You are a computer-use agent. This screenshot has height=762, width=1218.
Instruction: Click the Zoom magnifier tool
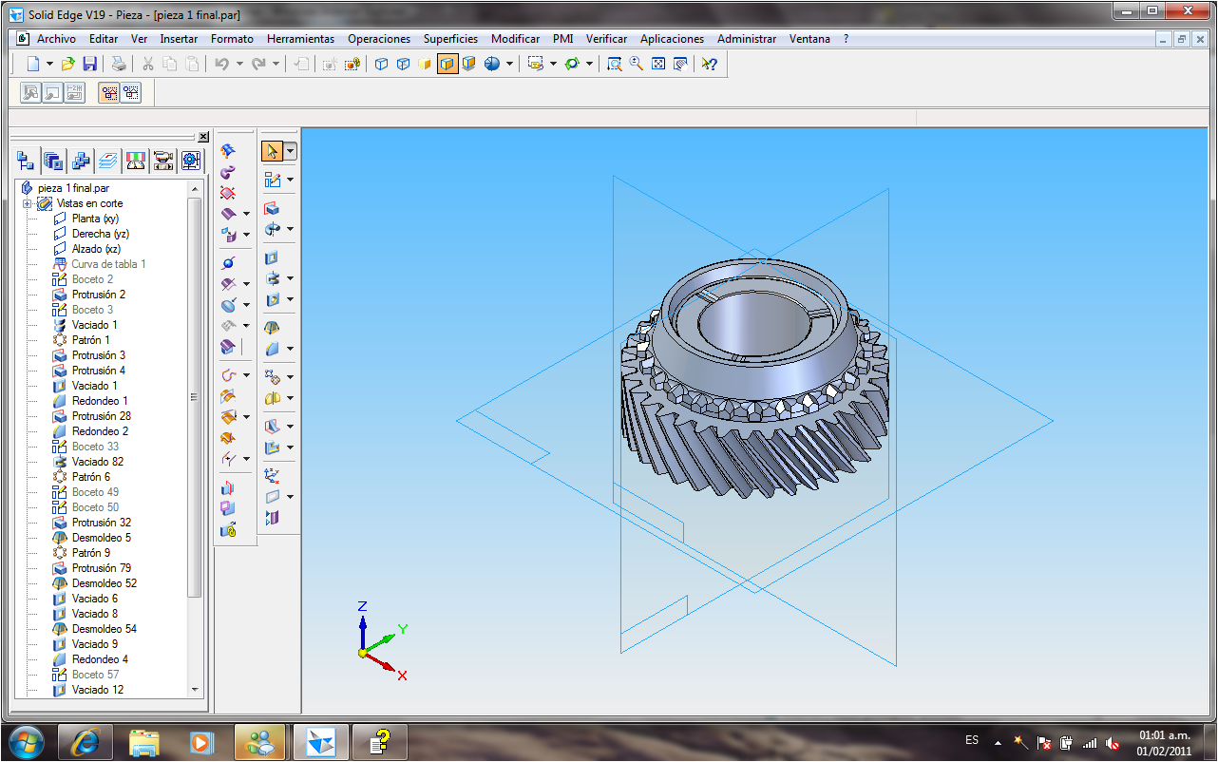[637, 64]
